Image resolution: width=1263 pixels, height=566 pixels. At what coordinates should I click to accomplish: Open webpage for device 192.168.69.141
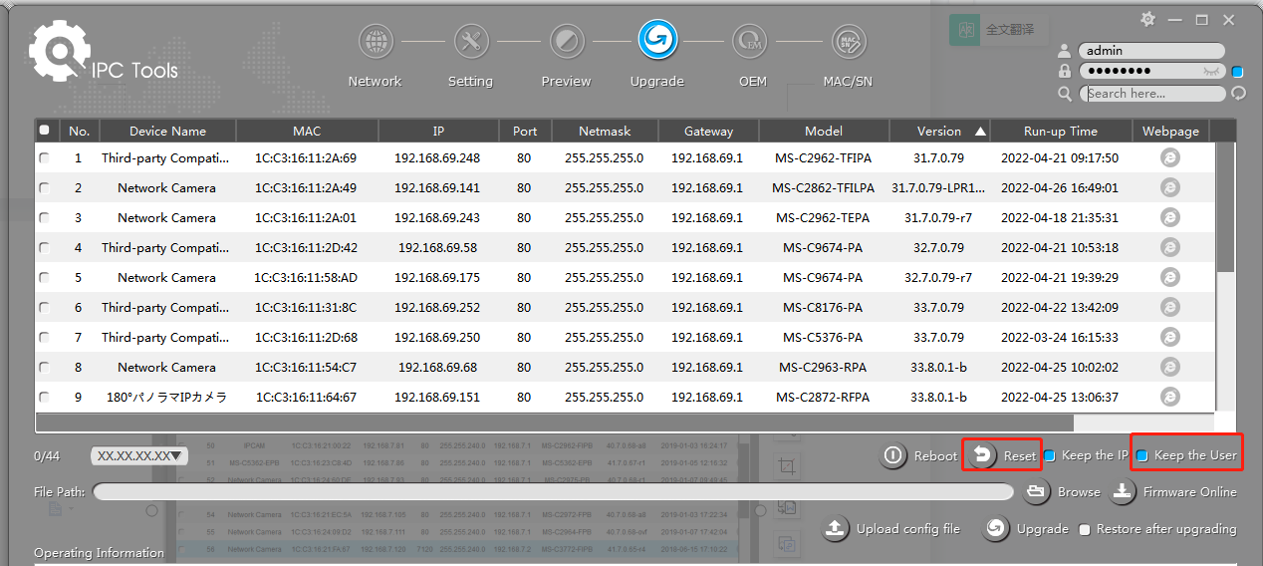(1170, 187)
